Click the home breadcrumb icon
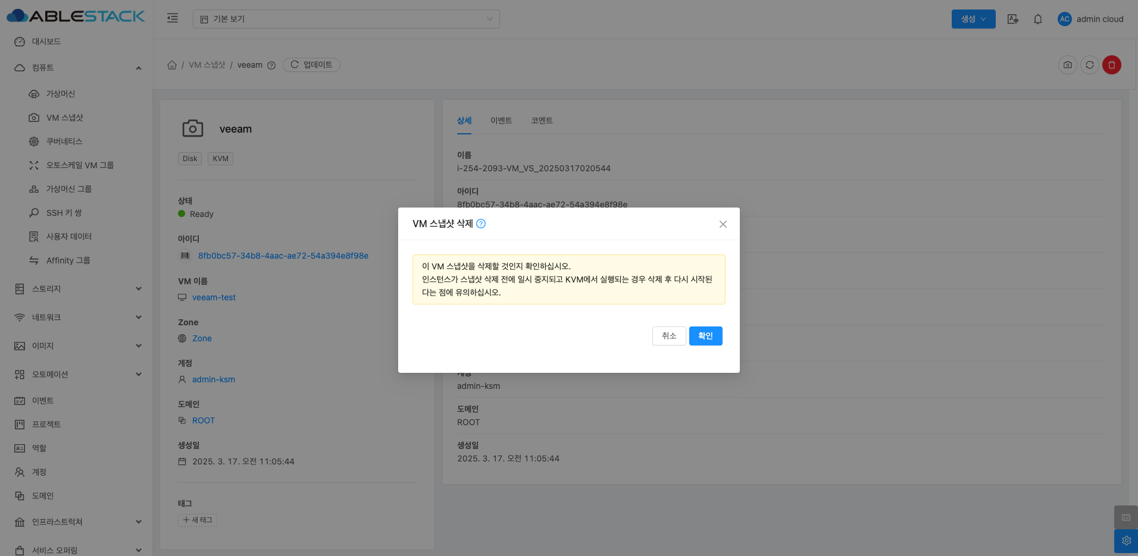This screenshot has width=1138, height=556. point(172,65)
